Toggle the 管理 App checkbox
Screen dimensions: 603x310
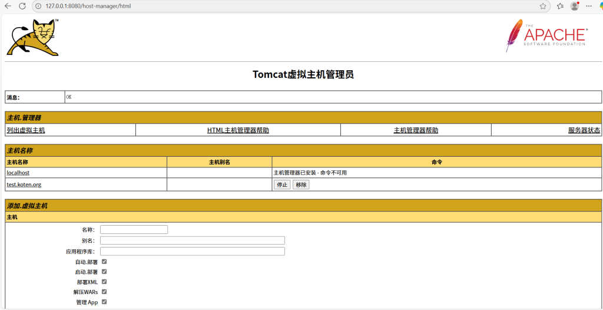pos(104,302)
